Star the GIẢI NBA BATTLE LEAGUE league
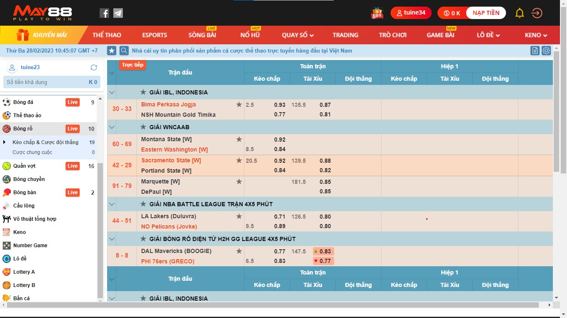567x318 pixels. [x=143, y=204]
